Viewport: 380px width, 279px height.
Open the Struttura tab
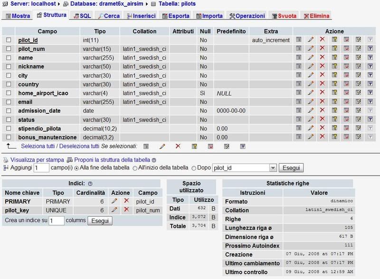[51, 15]
